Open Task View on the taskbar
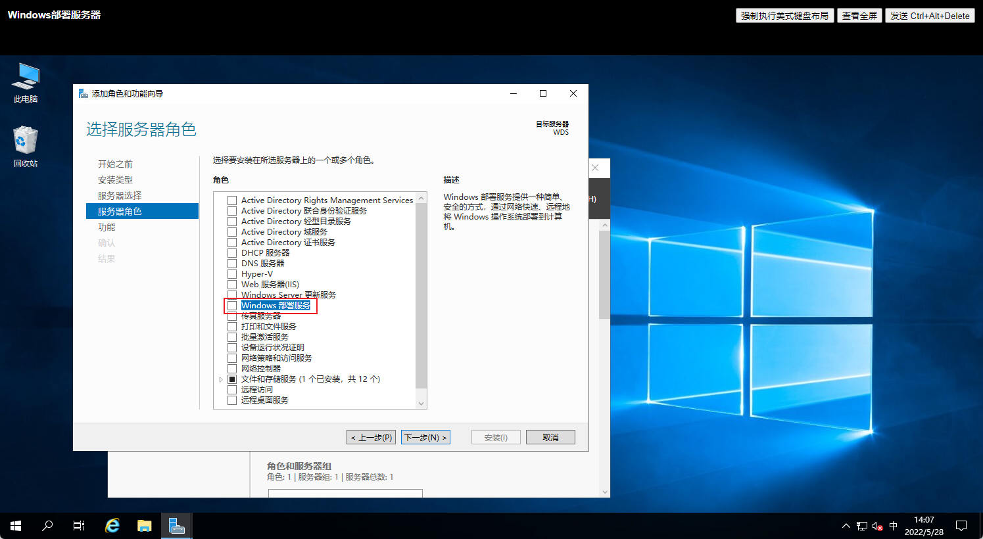Screen dimensions: 983x539 coord(79,526)
